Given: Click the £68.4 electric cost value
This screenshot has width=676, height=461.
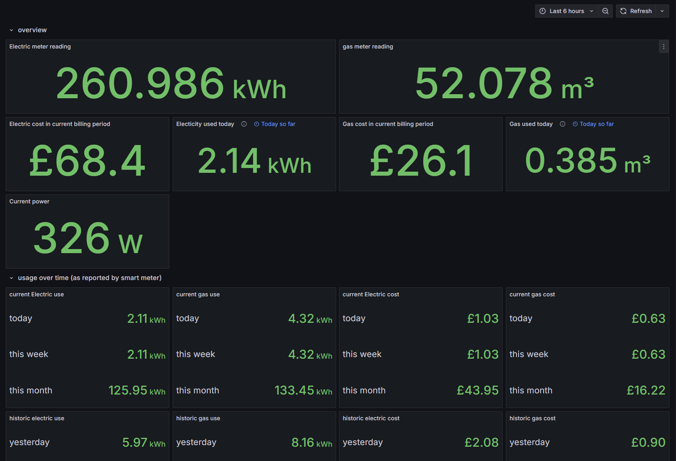Looking at the screenshot, I should (x=87, y=161).
